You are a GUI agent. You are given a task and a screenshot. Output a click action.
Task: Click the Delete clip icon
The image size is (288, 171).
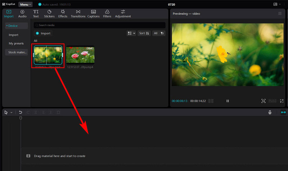(58, 112)
